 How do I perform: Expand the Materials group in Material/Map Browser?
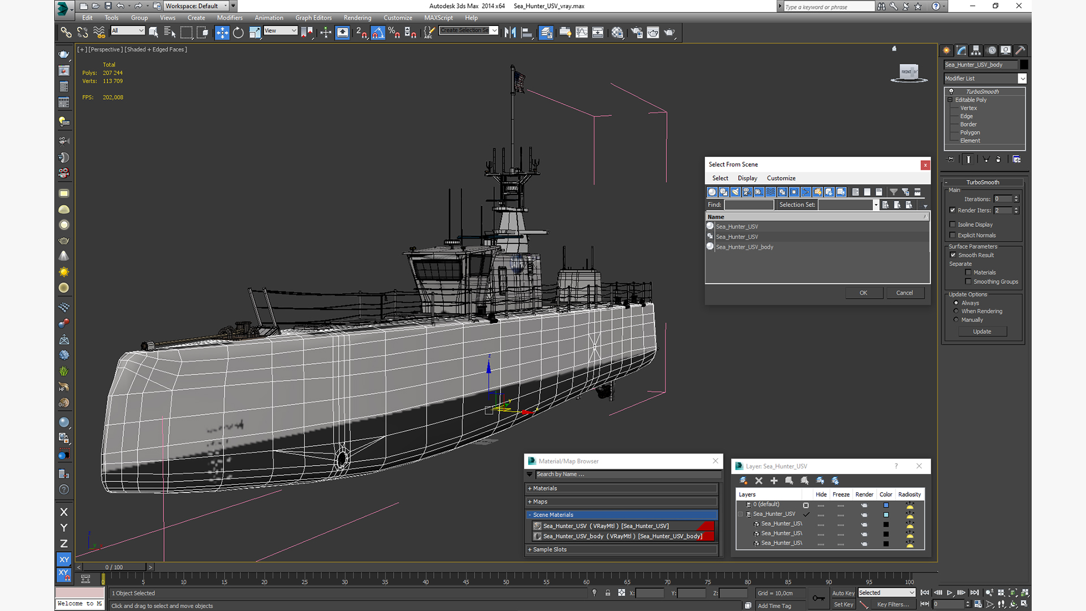[x=622, y=489]
